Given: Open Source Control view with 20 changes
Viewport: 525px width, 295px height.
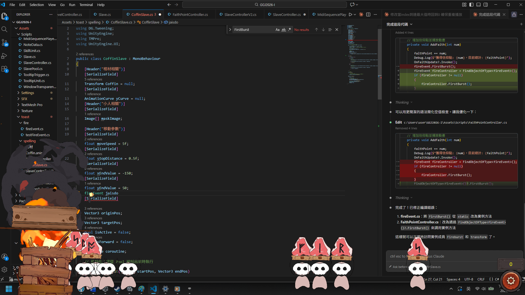Looking at the screenshot, I should (4, 43).
